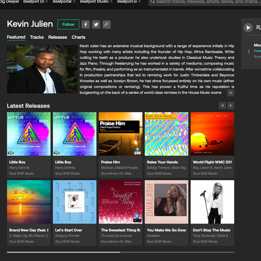The image size is (261, 261).
Task: Open artist Gregory Purnell
Action: pyautogui.click(x=67, y=236)
